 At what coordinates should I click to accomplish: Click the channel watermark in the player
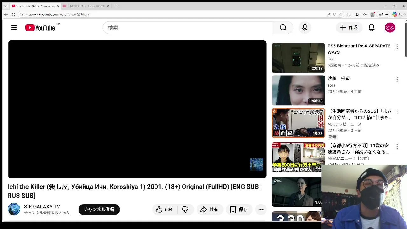[256, 164]
